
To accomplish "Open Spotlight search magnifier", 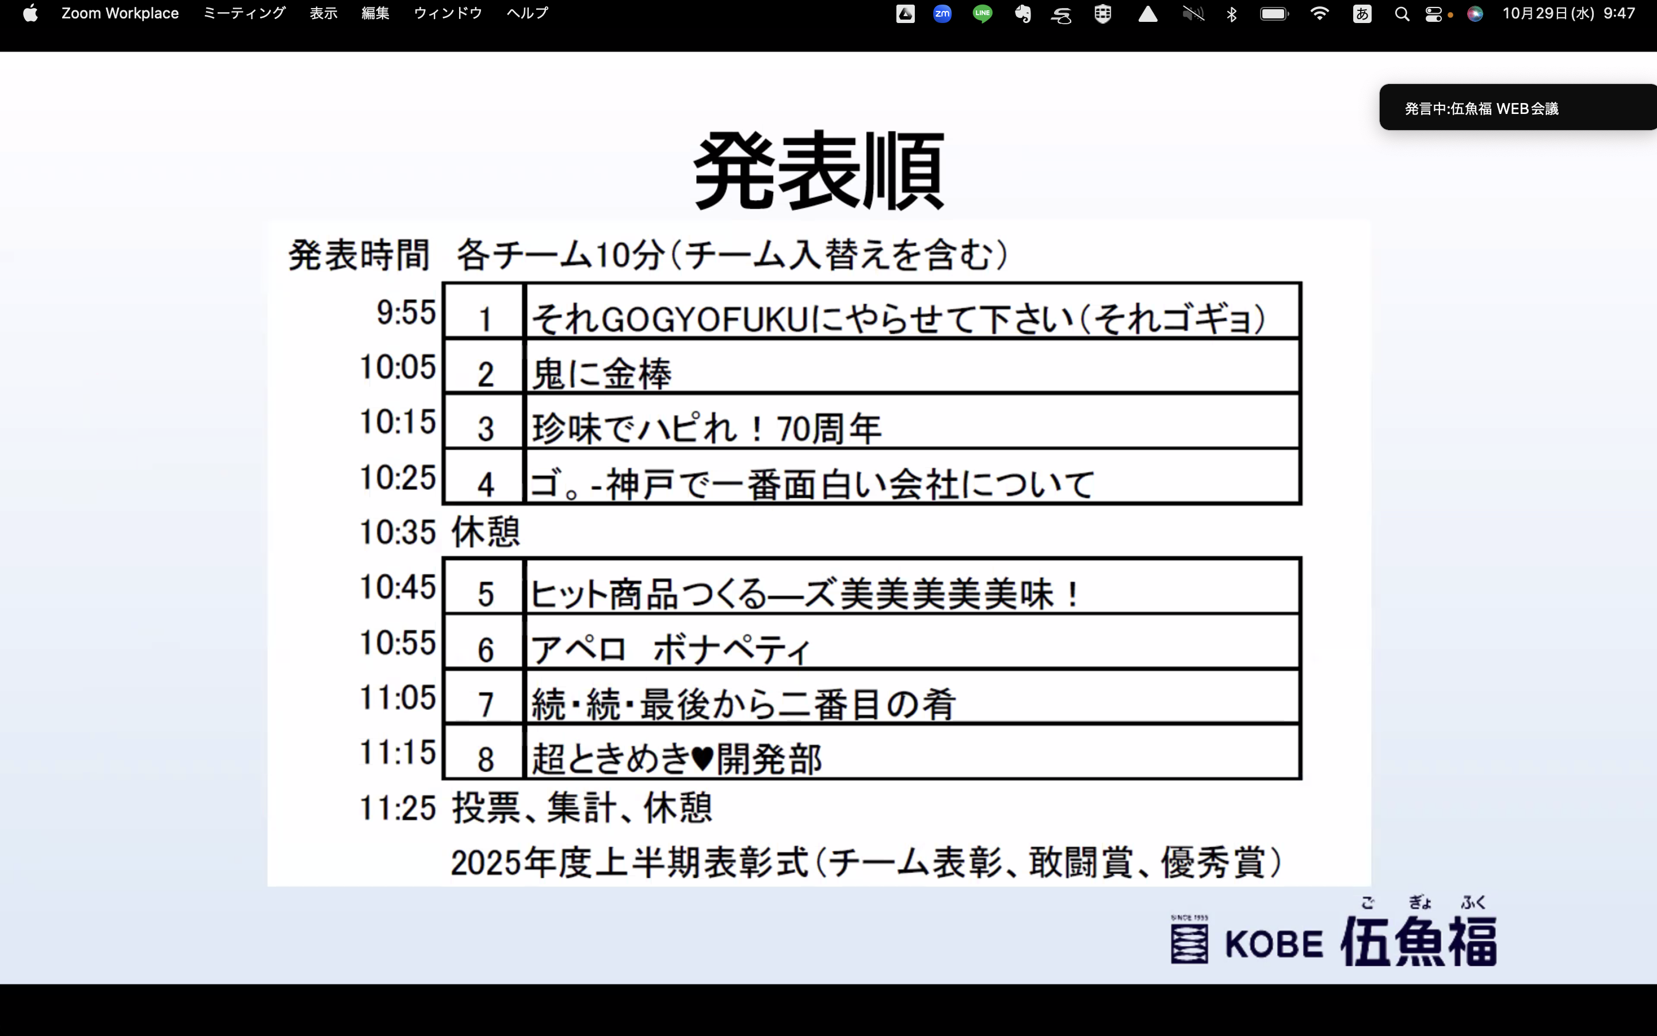I will pyautogui.click(x=1402, y=14).
